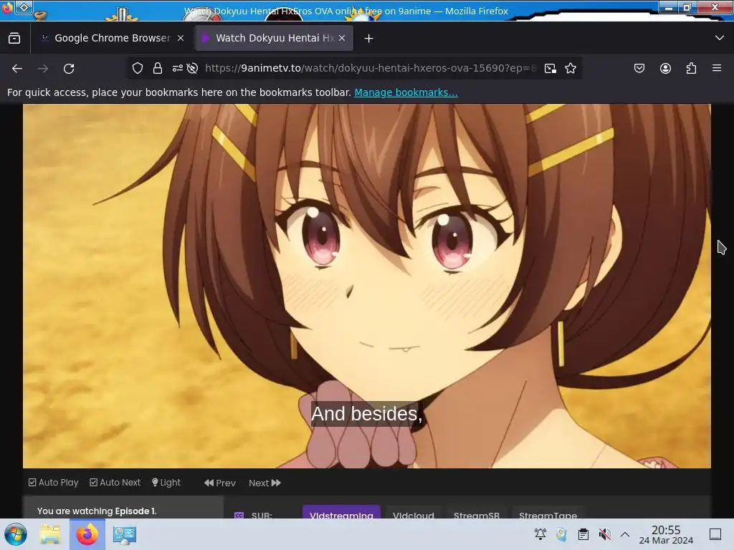Toggle the Auto Play checkbox

(x=53, y=482)
